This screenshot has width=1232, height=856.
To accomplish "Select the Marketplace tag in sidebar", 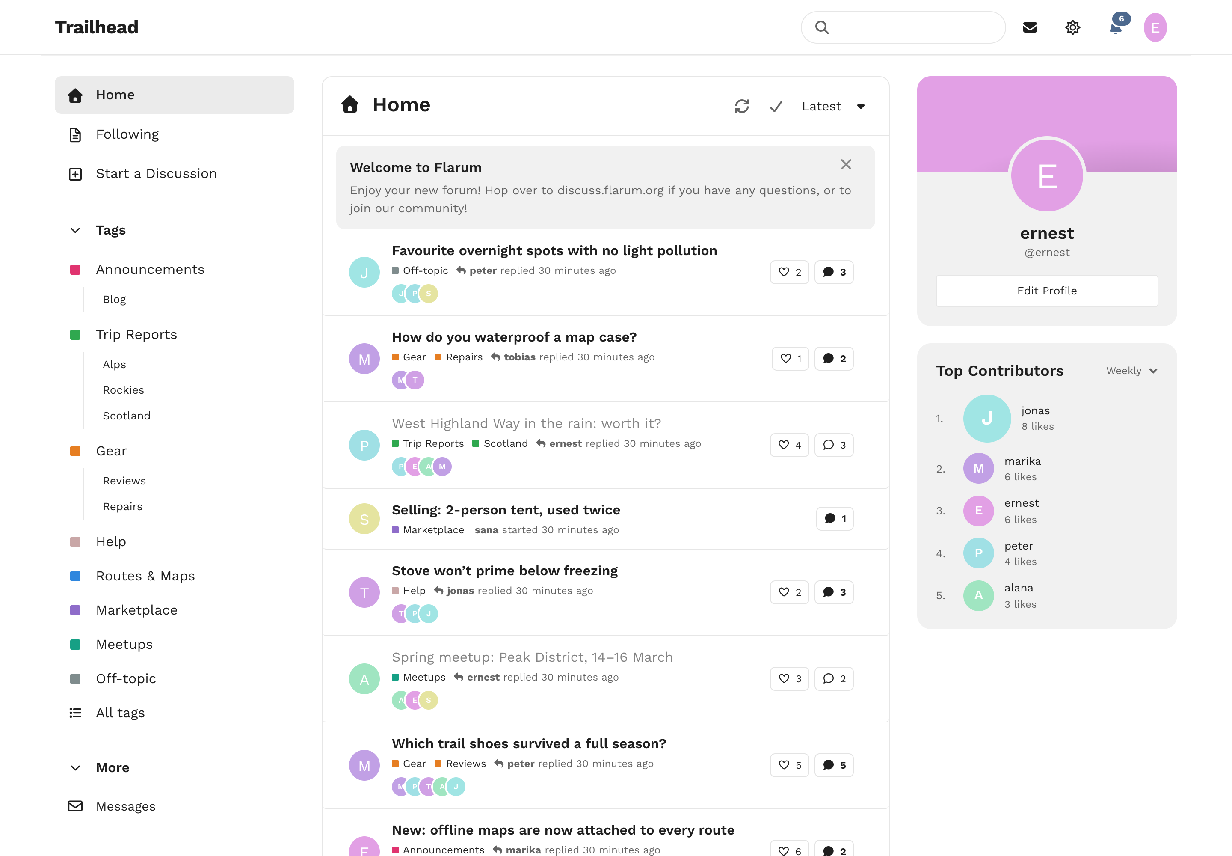I will click(136, 610).
